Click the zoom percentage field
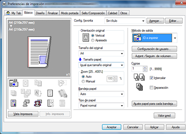 point(110,78)
